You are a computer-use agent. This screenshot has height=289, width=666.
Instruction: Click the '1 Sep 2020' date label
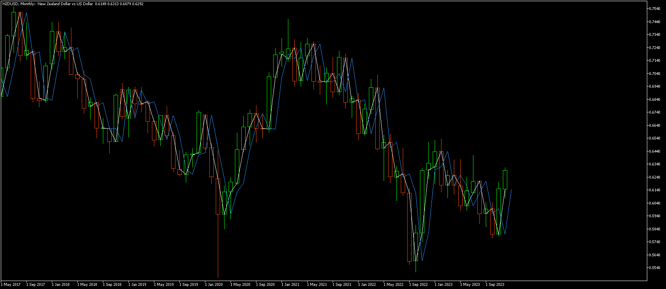coord(266,285)
